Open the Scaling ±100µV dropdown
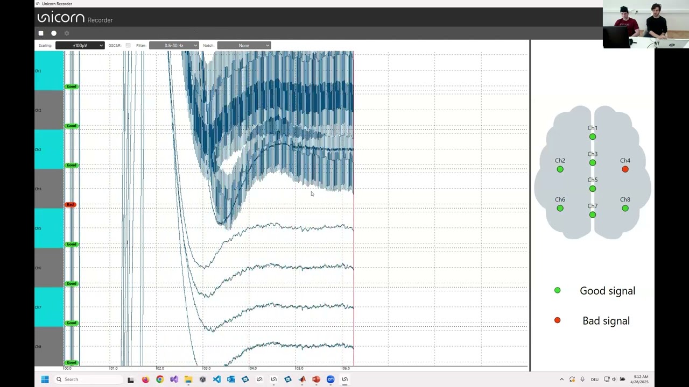 point(80,45)
